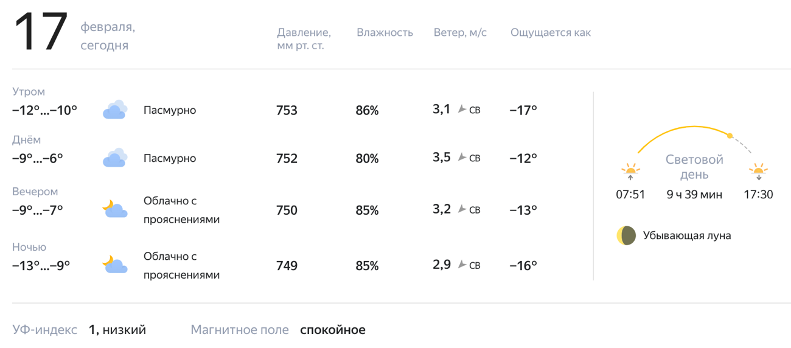791x348 pixels.
Task: Click the sun position dot on arc
Action: pos(730,135)
